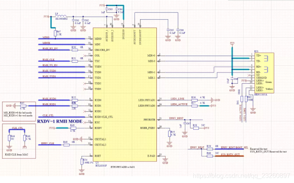Click the GND symbol at E-PAD pin 33
Screen dimensions: 294x183
tap(165, 161)
